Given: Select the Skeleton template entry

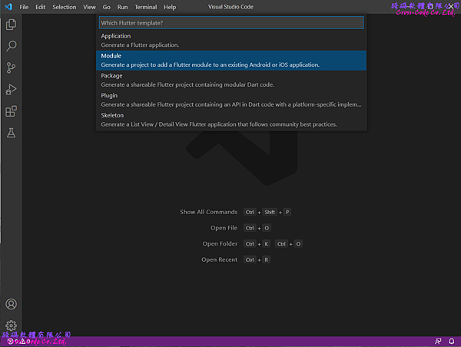Looking at the screenshot, I should [230, 119].
